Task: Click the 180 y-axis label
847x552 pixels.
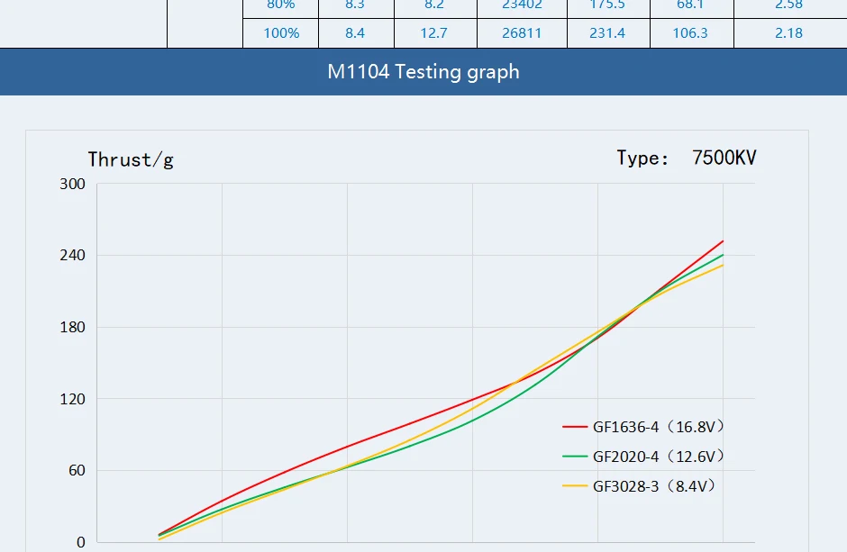Action: 72,328
